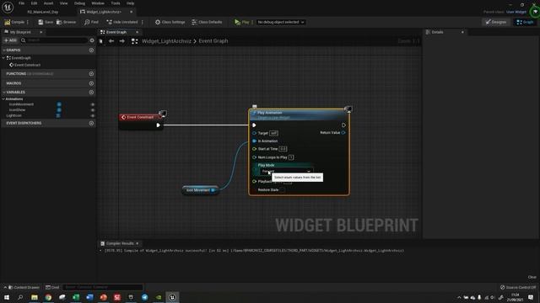Click Event Graph breadcrumb

coord(213,41)
